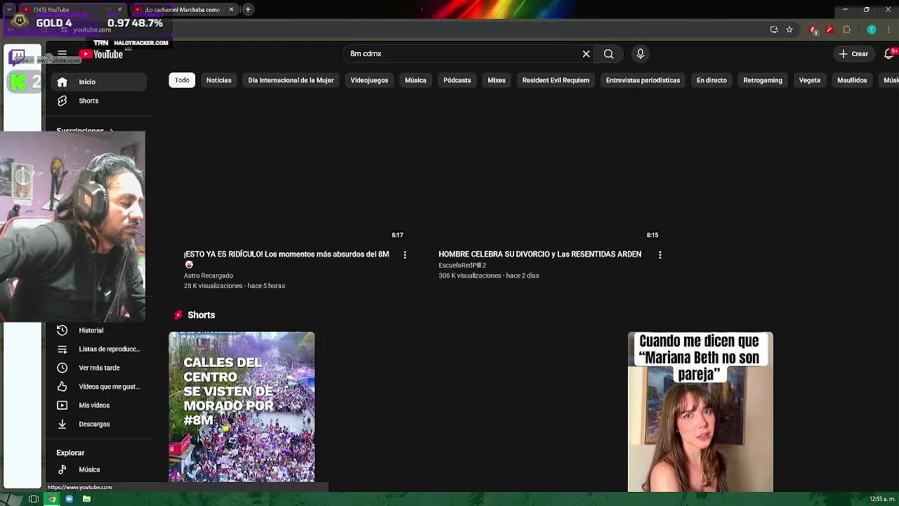Bookmark this page with the star
The image size is (899, 506).
tap(789, 30)
